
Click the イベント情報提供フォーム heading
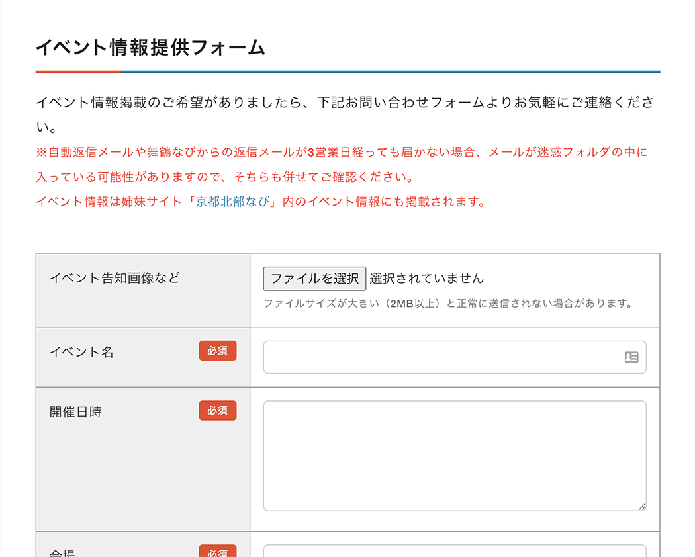(x=150, y=48)
